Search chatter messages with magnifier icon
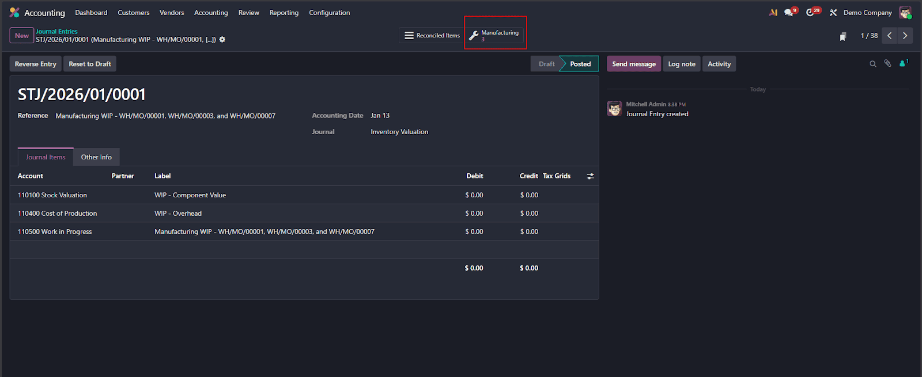This screenshot has height=377, width=922. click(872, 64)
